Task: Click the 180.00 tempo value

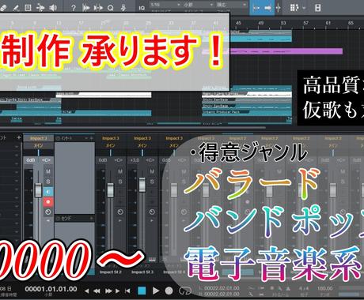Action: pyautogui.click(x=324, y=289)
